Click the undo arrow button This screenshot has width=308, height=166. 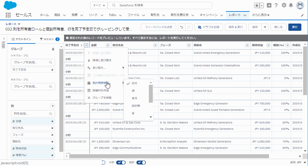point(182,27)
